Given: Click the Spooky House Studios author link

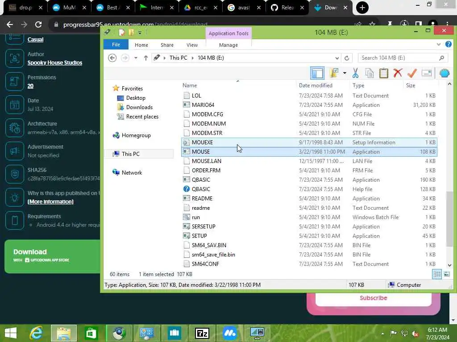Looking at the screenshot, I should pyautogui.click(x=55, y=63).
